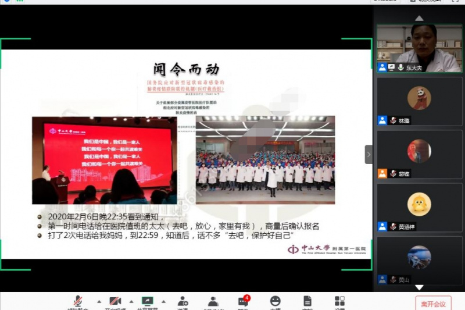The image size is (465, 310).
Task: Click muted microphone icon beside 林璐
Action: click(394, 120)
